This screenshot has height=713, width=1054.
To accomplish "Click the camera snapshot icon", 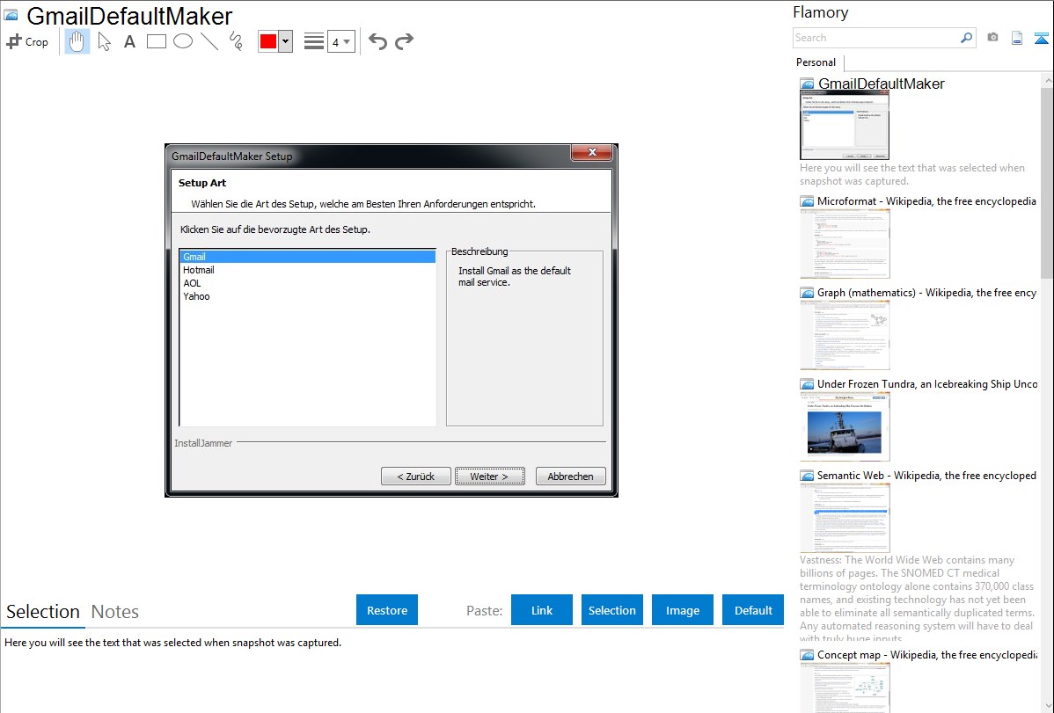I will coord(992,38).
